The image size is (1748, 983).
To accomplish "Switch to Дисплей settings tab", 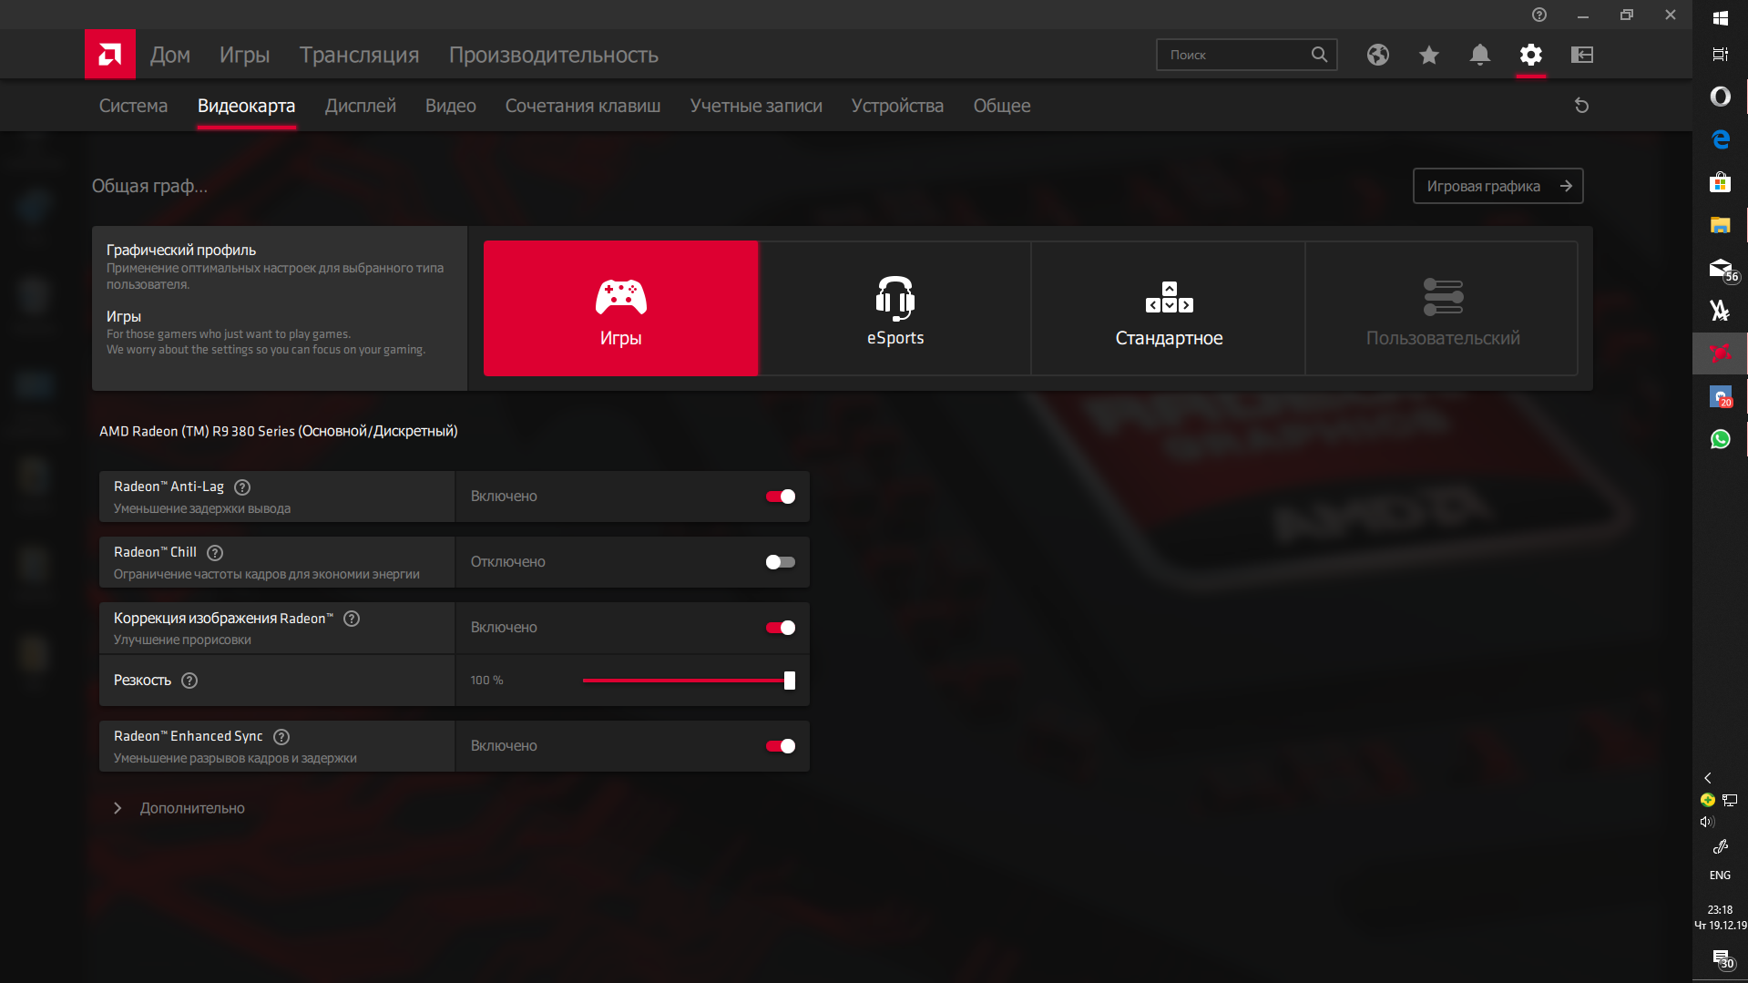I will (x=361, y=106).
